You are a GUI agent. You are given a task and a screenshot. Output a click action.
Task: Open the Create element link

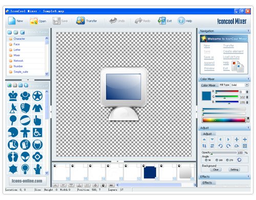click(233, 51)
